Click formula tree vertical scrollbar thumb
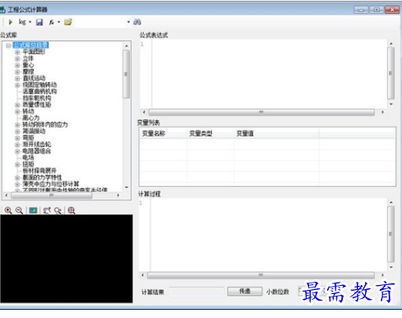Viewport: 402px width, 318px height. click(x=126, y=74)
